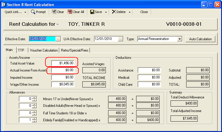
Task: Close the Section 8 Rent Calculation window
Action: pos(217,5)
